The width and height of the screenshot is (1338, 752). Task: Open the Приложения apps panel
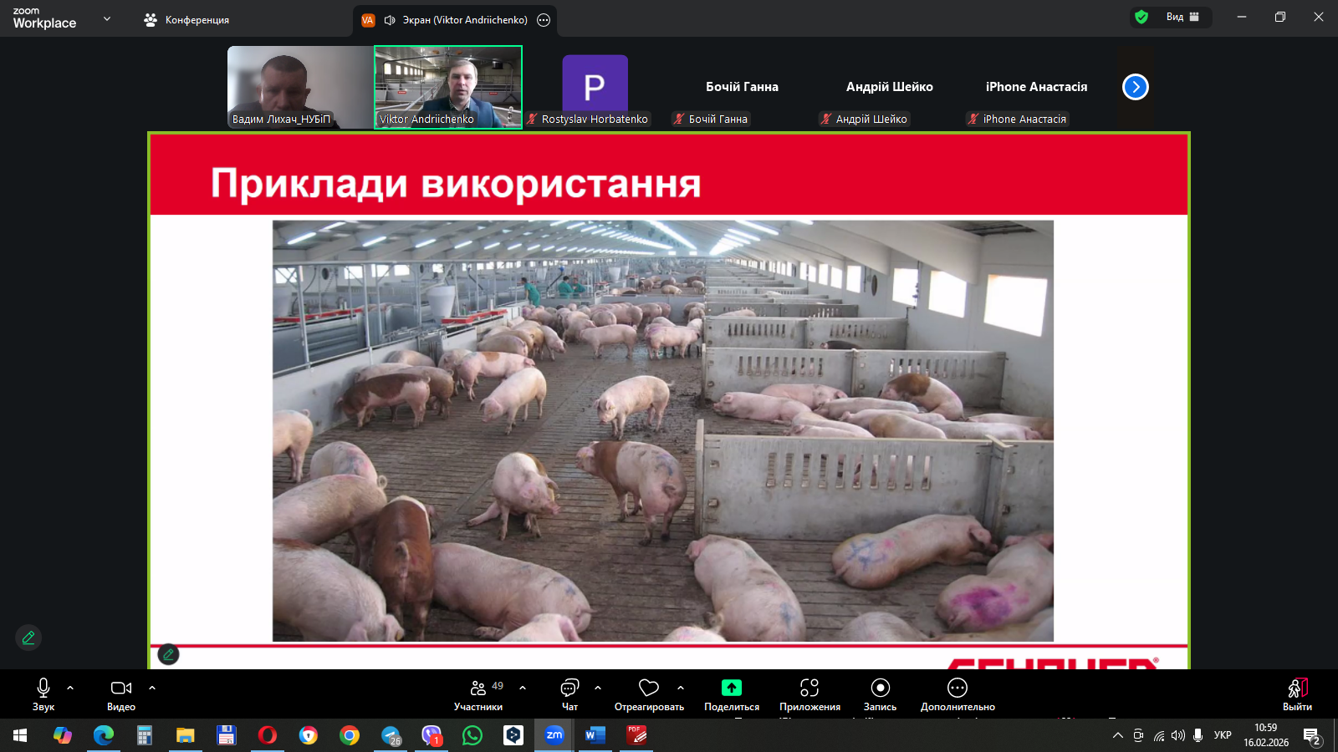tap(809, 694)
